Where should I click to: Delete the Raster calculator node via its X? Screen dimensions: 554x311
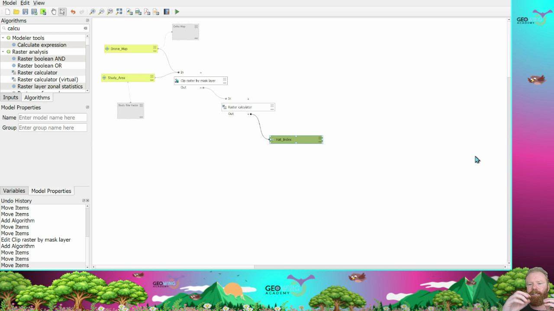(272, 105)
